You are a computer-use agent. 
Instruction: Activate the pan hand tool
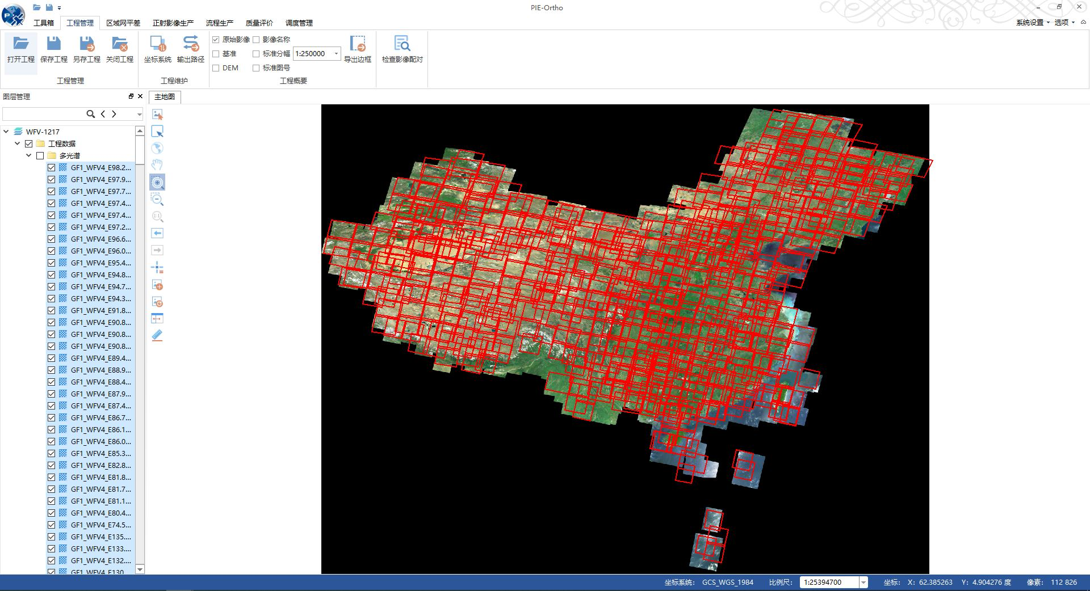click(158, 165)
